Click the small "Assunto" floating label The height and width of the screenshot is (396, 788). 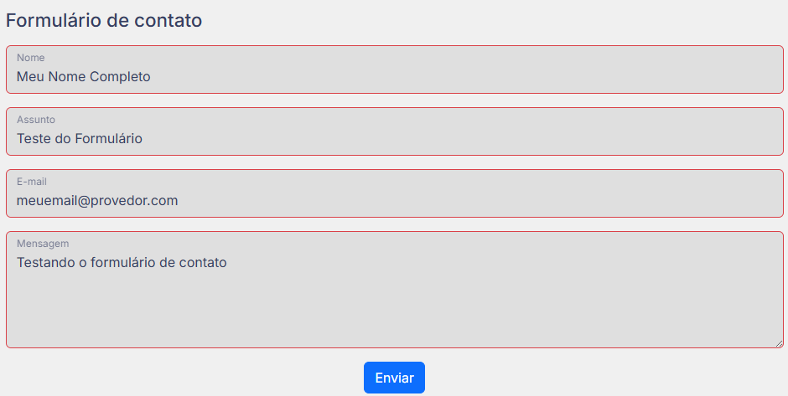click(36, 120)
